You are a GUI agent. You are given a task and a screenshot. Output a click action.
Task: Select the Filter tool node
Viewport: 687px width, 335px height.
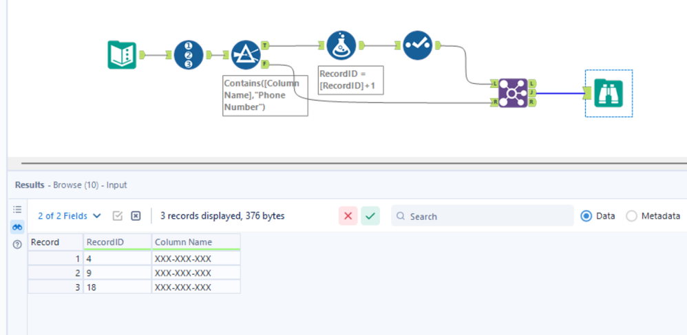246,55
